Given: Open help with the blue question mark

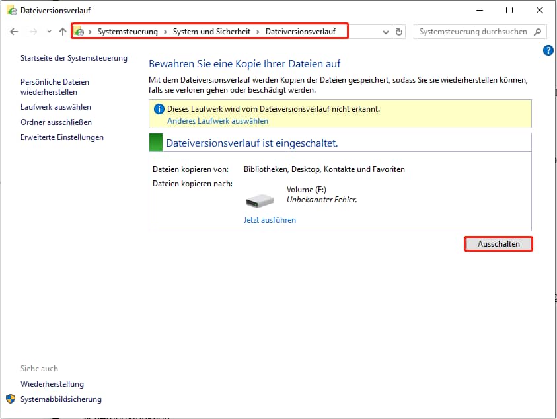Looking at the screenshot, I should coord(548,50).
